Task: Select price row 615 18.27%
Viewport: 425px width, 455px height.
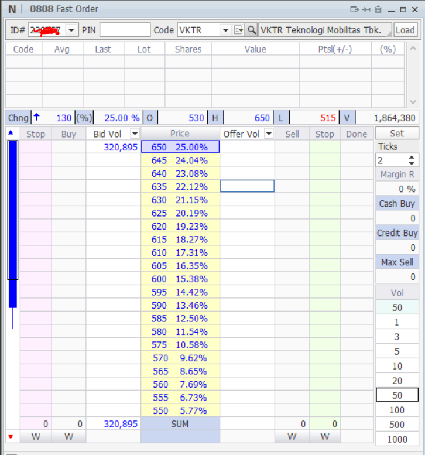Action: point(180,239)
